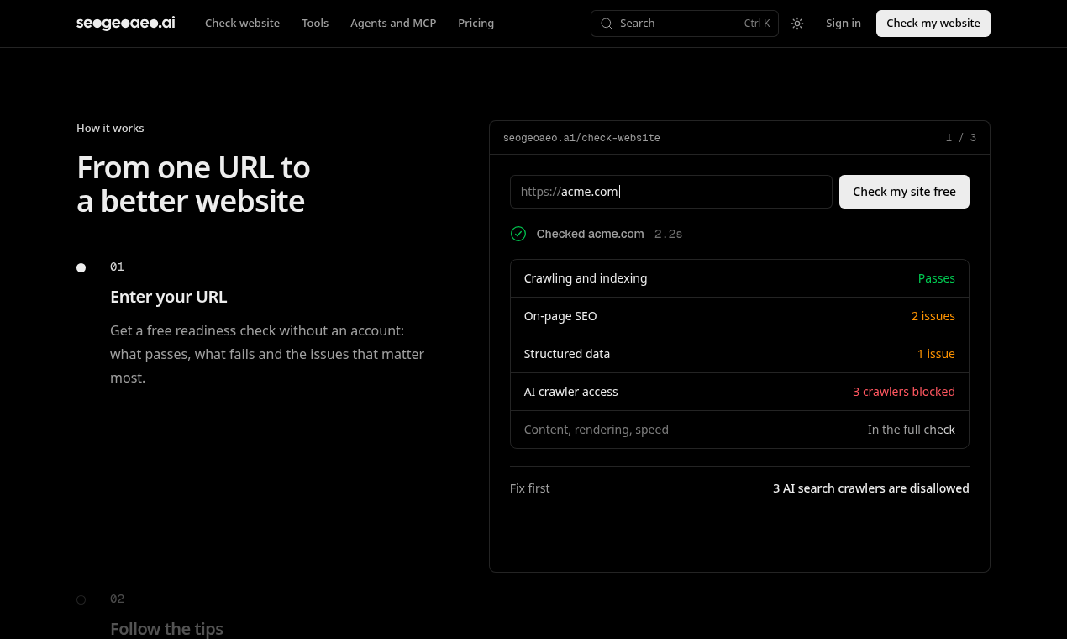Click the Structured data row label
The width and height of the screenshot is (1067, 639).
[567, 354]
